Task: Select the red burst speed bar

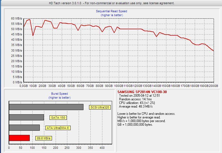Action: click(x=19, y=138)
